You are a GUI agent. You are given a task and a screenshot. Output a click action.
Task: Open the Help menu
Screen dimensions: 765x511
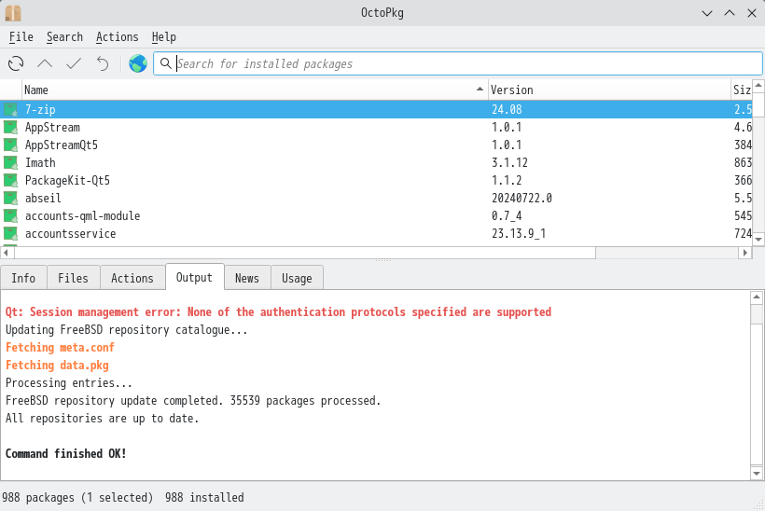pos(164,37)
